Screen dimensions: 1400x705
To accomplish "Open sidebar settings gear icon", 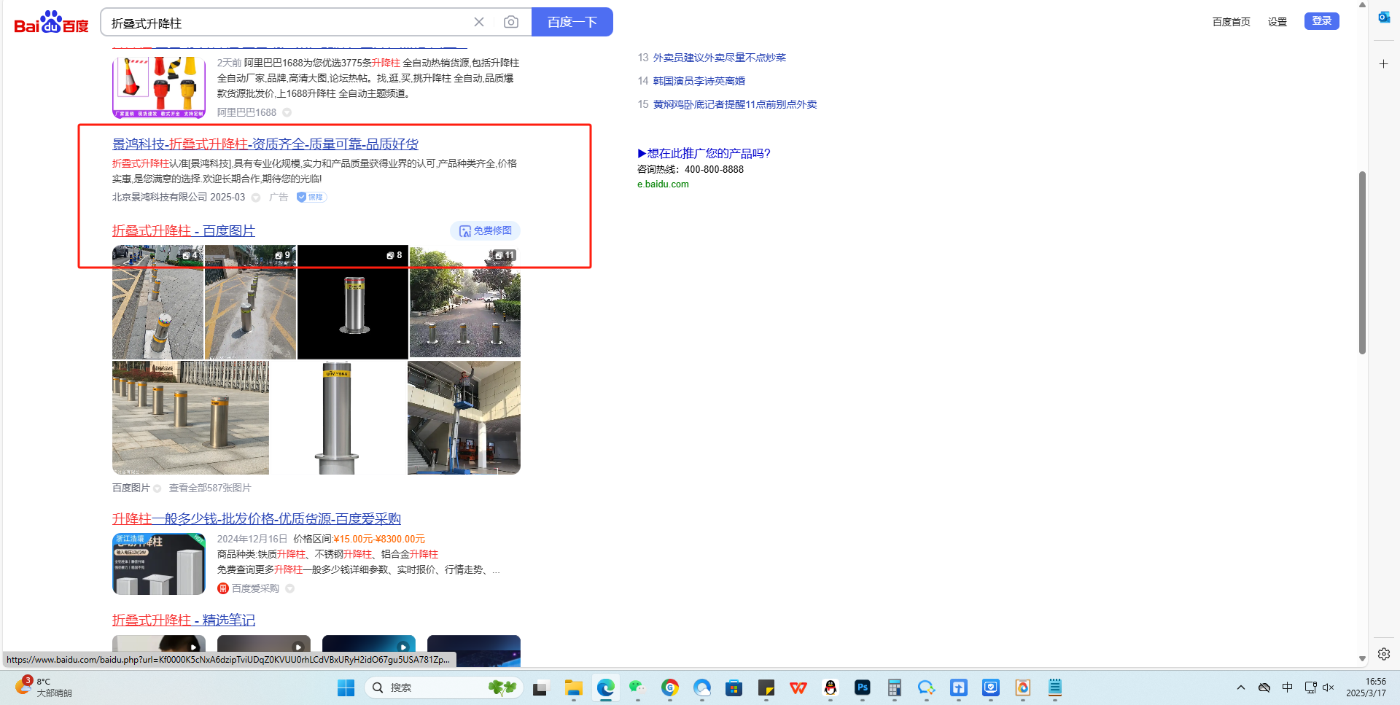I will pos(1383,654).
